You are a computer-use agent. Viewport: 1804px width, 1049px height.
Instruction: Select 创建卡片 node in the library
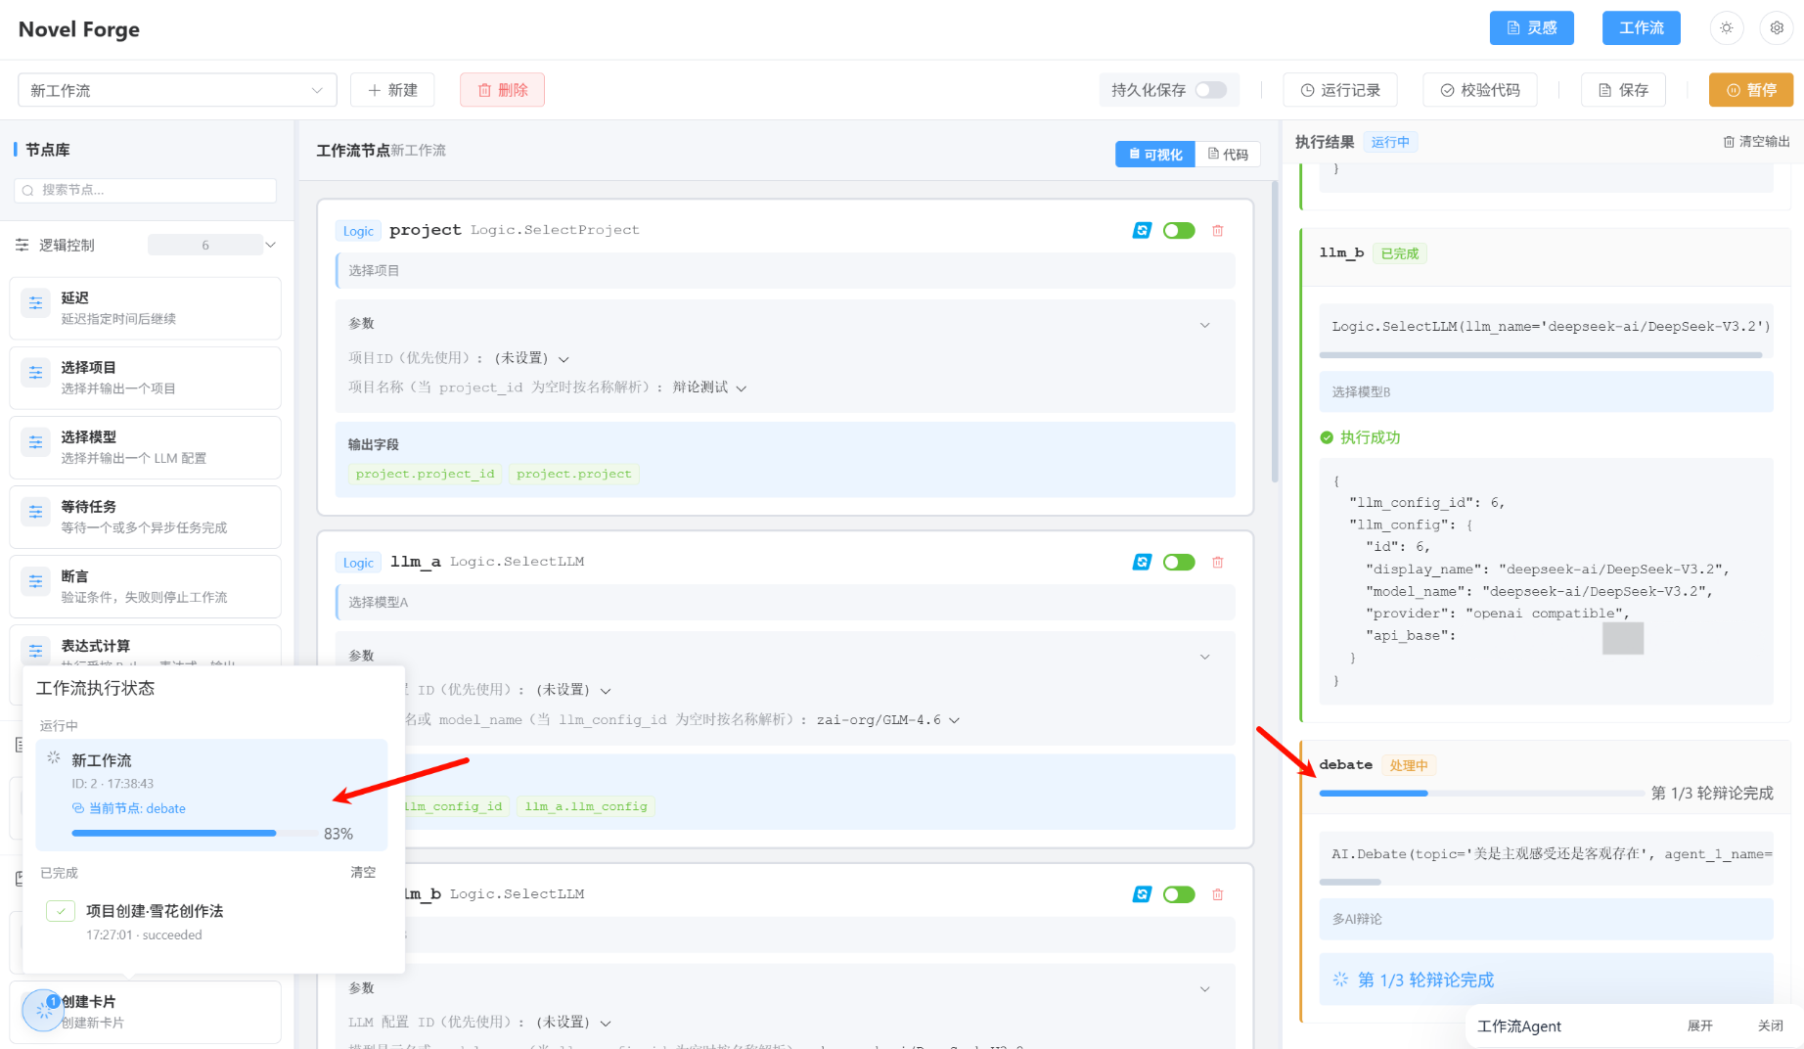point(146,1012)
